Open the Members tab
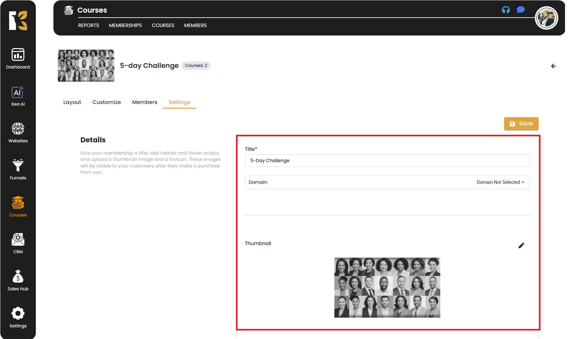This screenshot has width=571, height=339. click(x=145, y=102)
